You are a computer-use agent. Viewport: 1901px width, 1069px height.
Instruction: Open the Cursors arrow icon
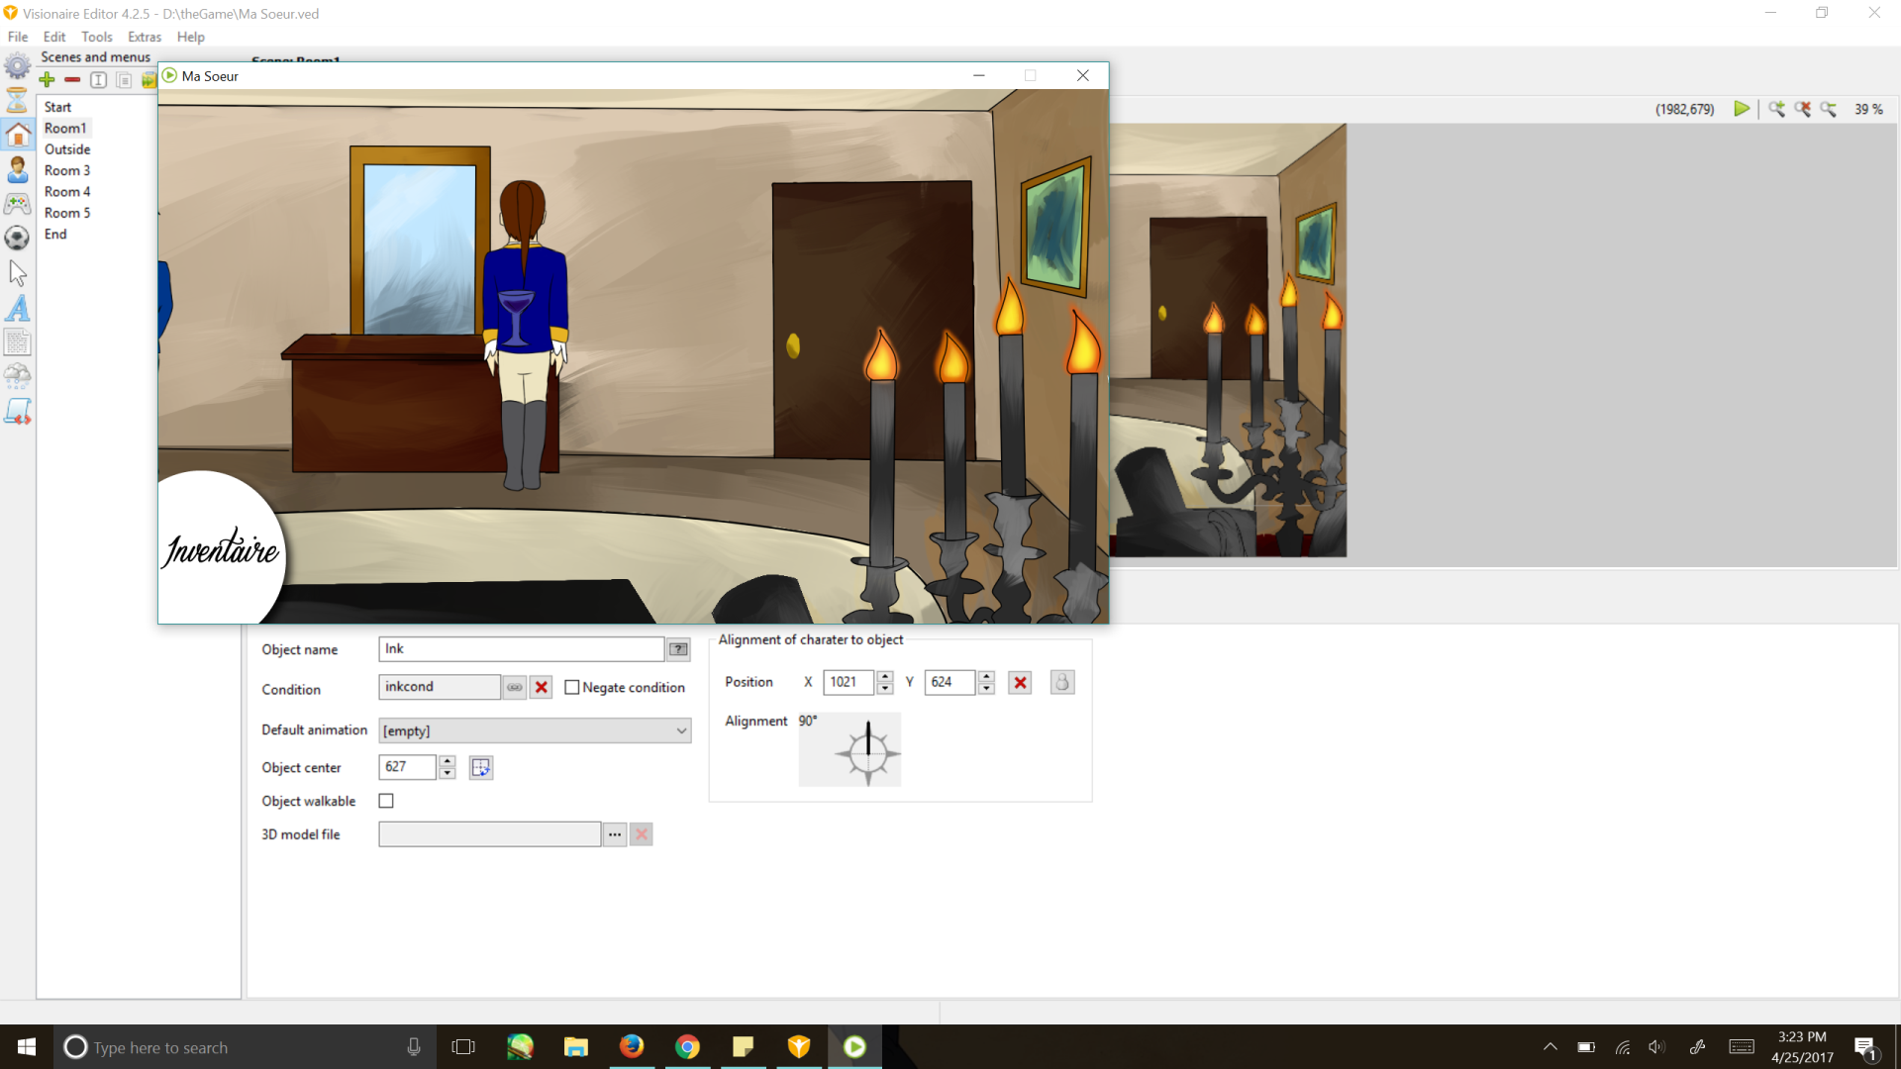click(18, 273)
